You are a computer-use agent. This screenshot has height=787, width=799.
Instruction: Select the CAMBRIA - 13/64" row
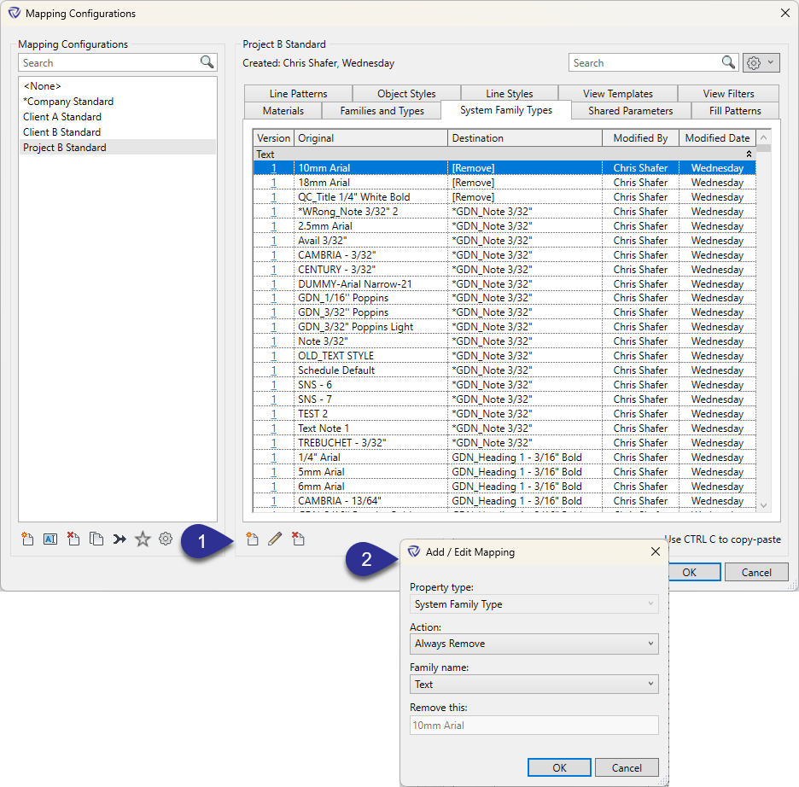click(x=504, y=501)
